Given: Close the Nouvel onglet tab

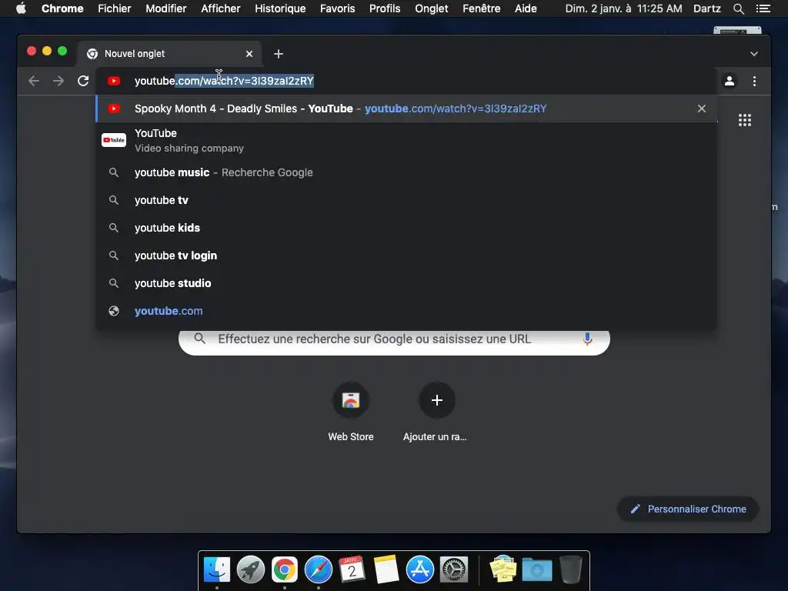Looking at the screenshot, I should [x=249, y=54].
